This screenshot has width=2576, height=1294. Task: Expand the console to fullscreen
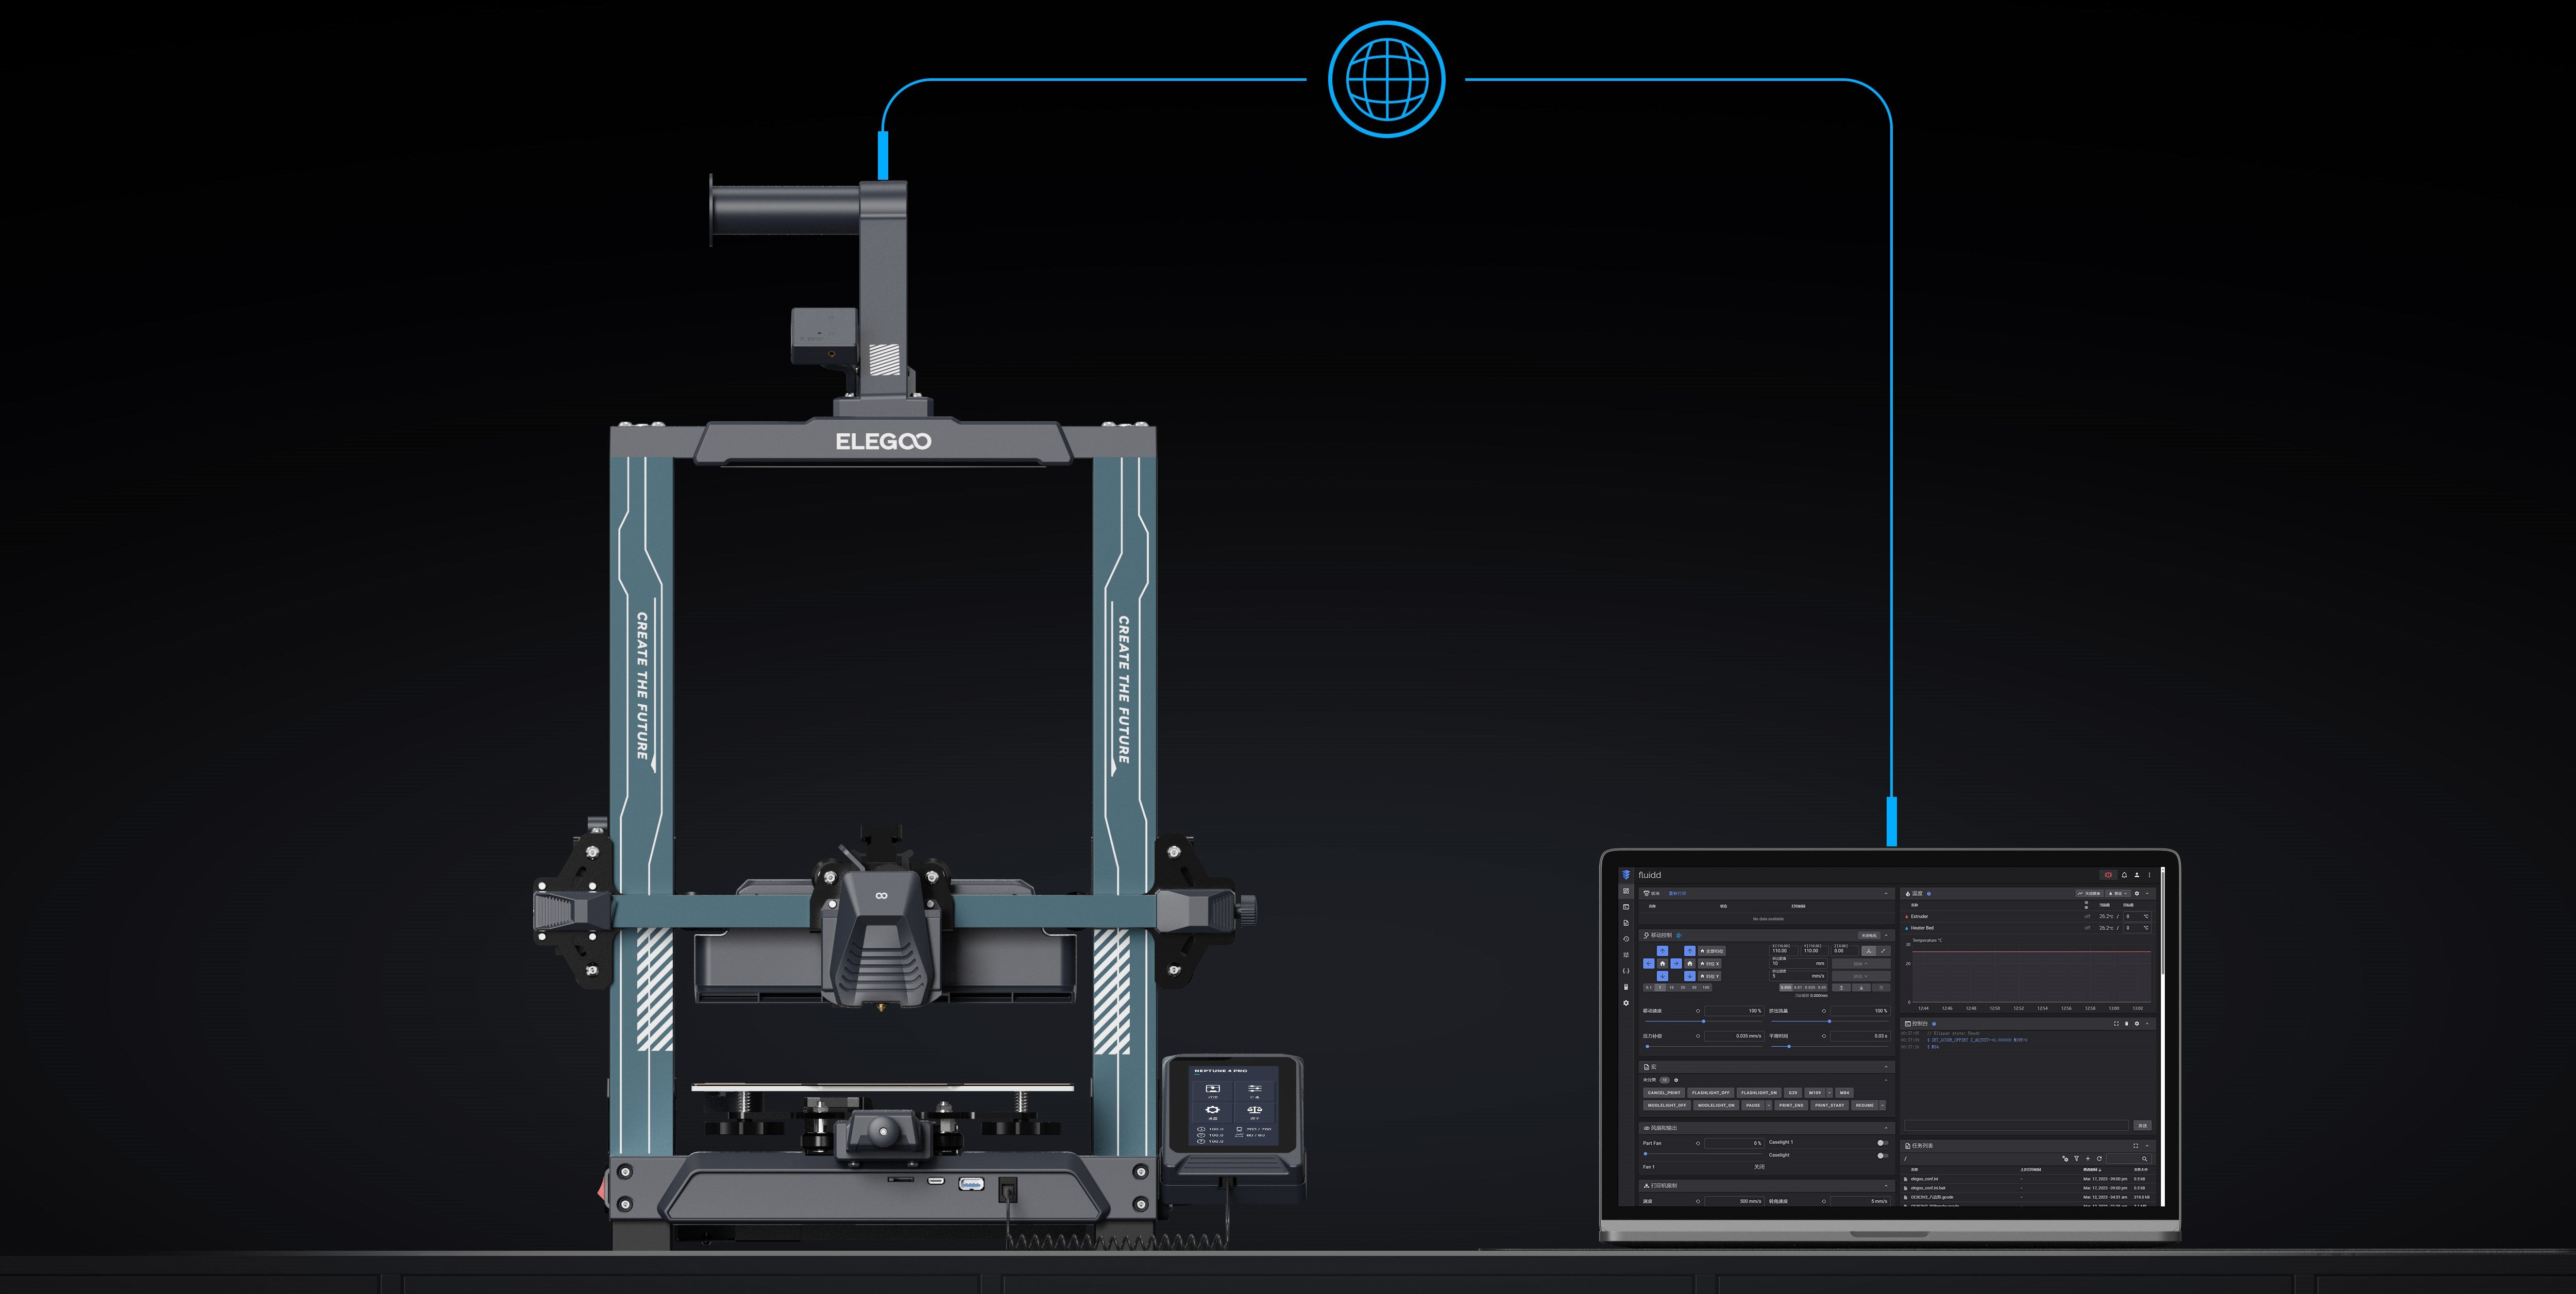tap(2117, 1024)
